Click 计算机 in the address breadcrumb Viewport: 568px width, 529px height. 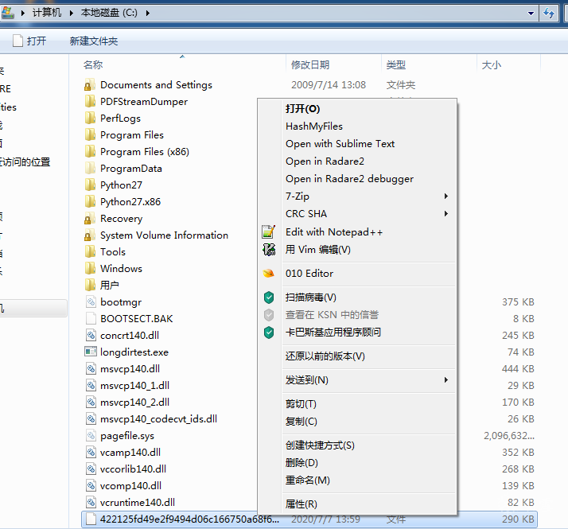(x=47, y=13)
